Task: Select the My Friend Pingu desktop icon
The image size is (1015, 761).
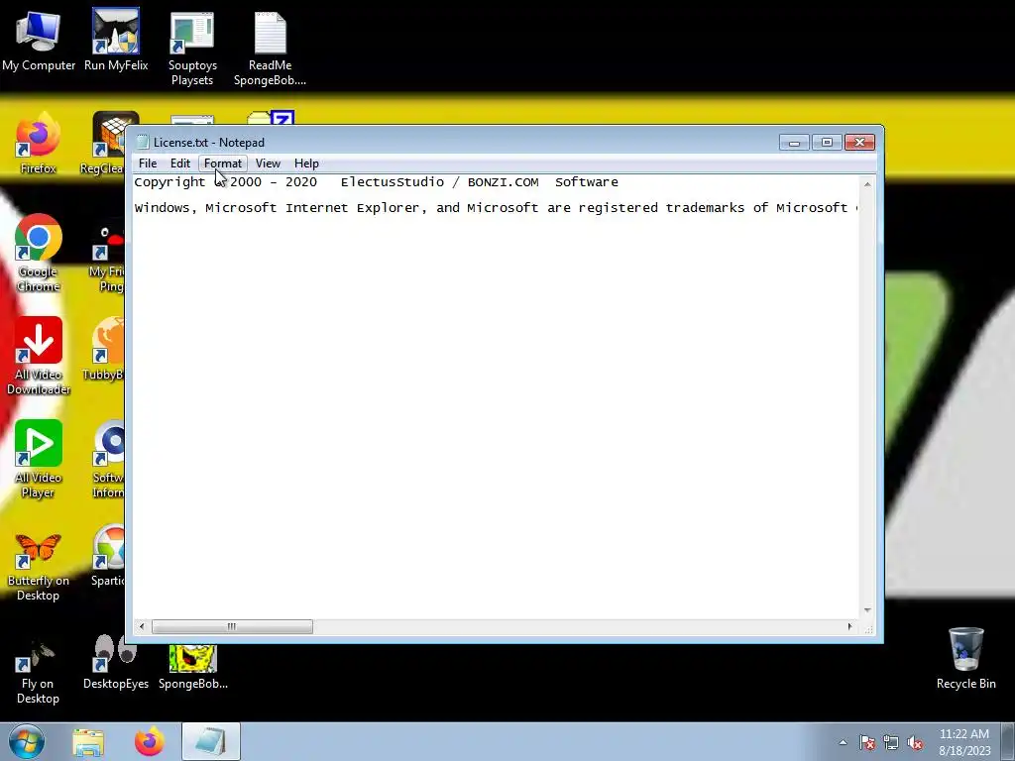Action: [x=107, y=255]
